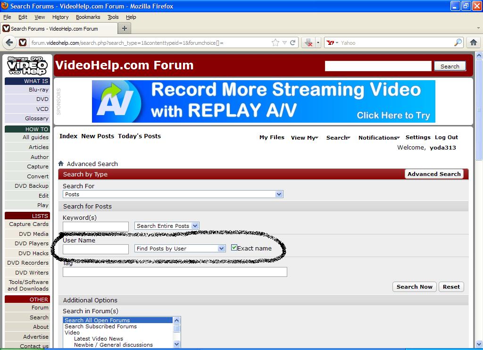Open the yoda313 username link
This screenshot has height=350, width=483.
coord(442,148)
